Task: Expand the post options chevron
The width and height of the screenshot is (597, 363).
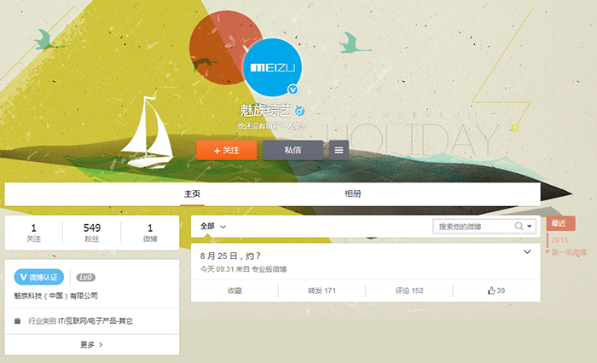Action: tap(527, 252)
